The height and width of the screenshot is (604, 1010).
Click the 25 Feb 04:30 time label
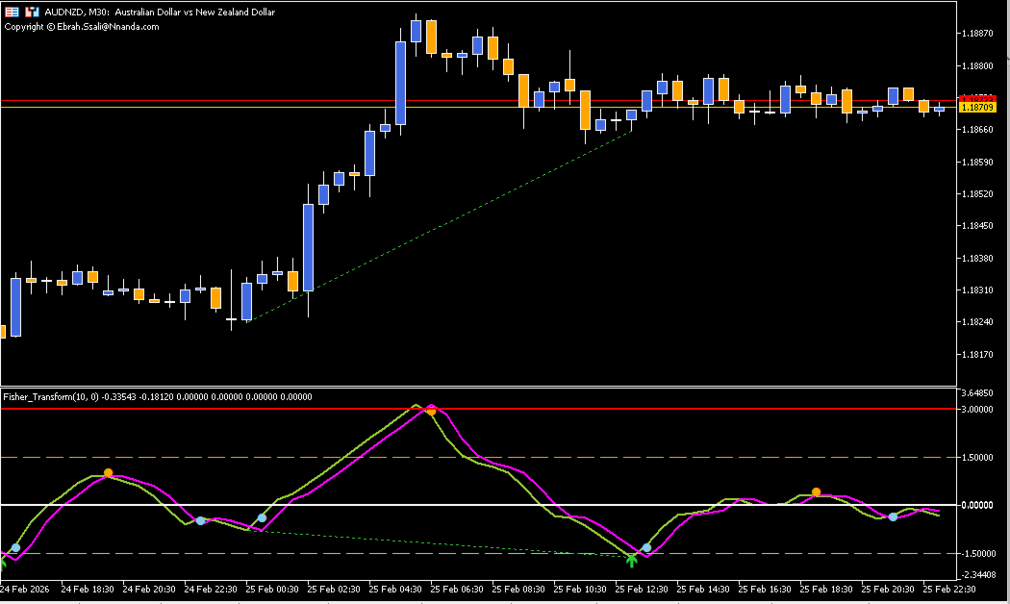click(395, 590)
